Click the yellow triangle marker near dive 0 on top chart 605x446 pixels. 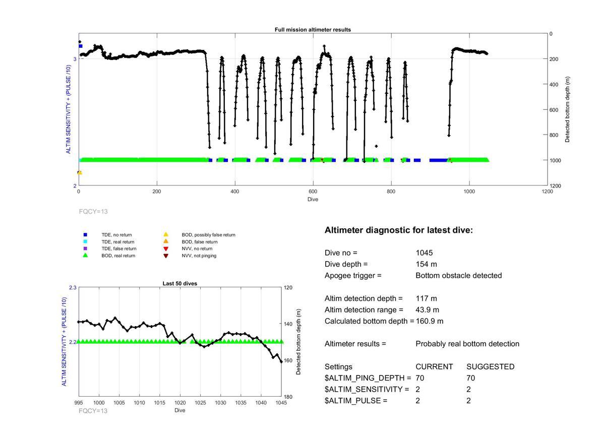pos(80,173)
